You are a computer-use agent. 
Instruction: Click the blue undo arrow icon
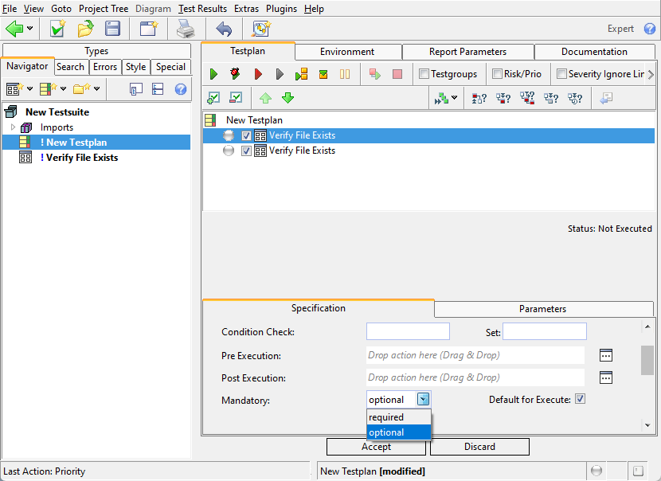point(224,29)
